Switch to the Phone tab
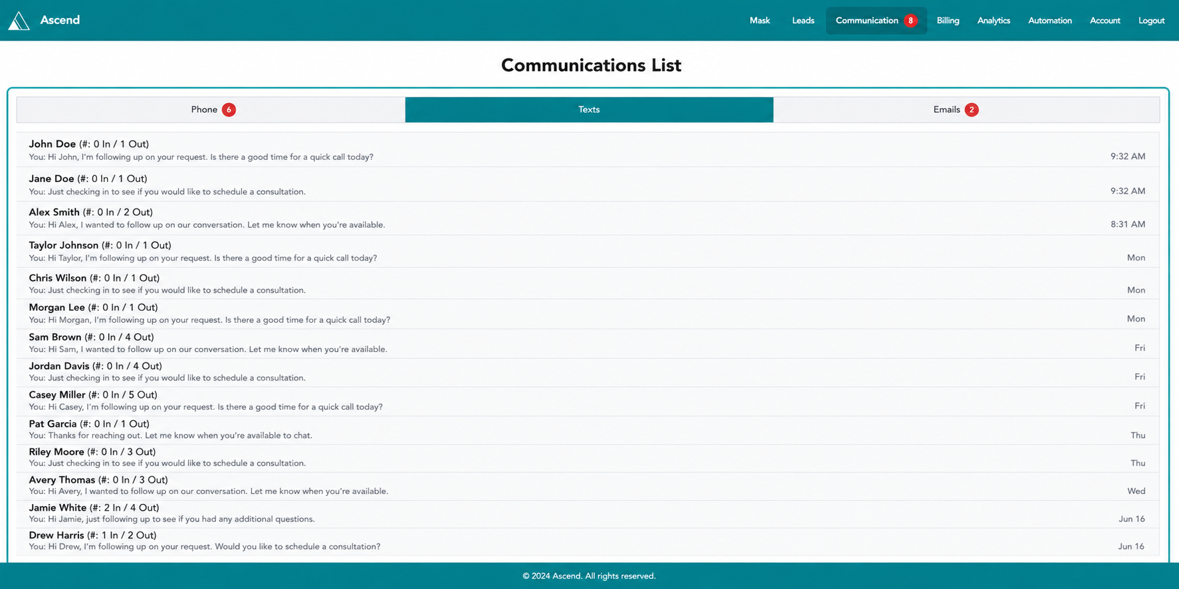1179x589 pixels. 211,110
